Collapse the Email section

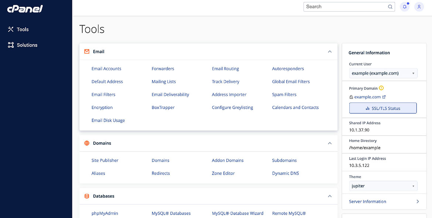point(330,52)
